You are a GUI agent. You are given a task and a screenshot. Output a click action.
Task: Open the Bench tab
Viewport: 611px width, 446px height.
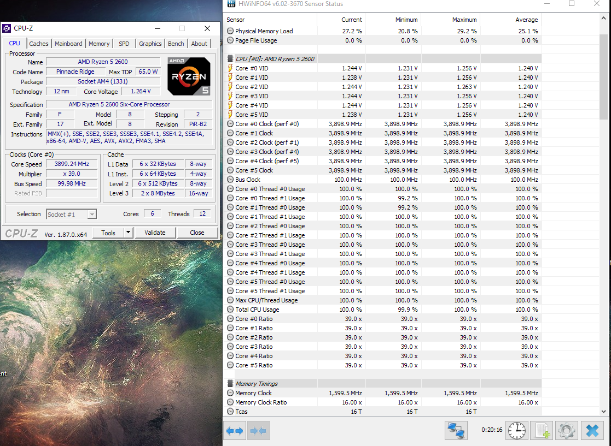point(176,44)
